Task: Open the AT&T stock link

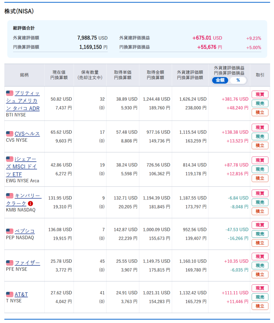Action: [21, 294]
